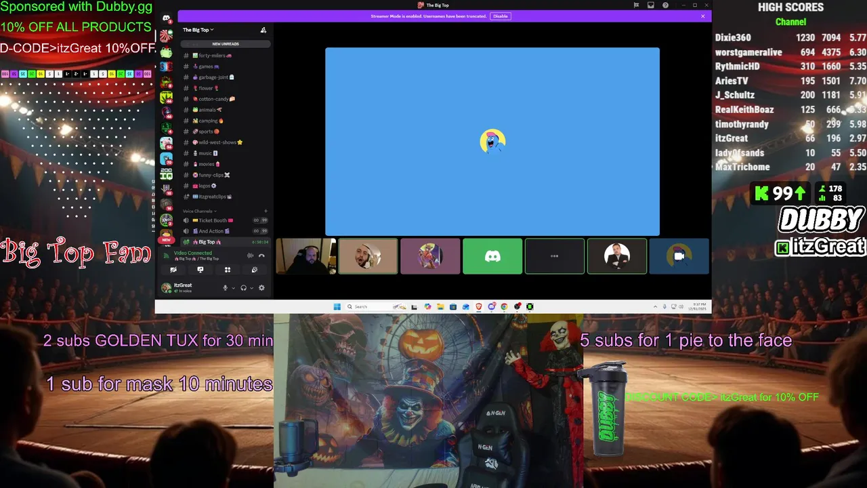This screenshot has width=867, height=488.
Task: Open The Big Top server dropdown
Action: [198, 30]
